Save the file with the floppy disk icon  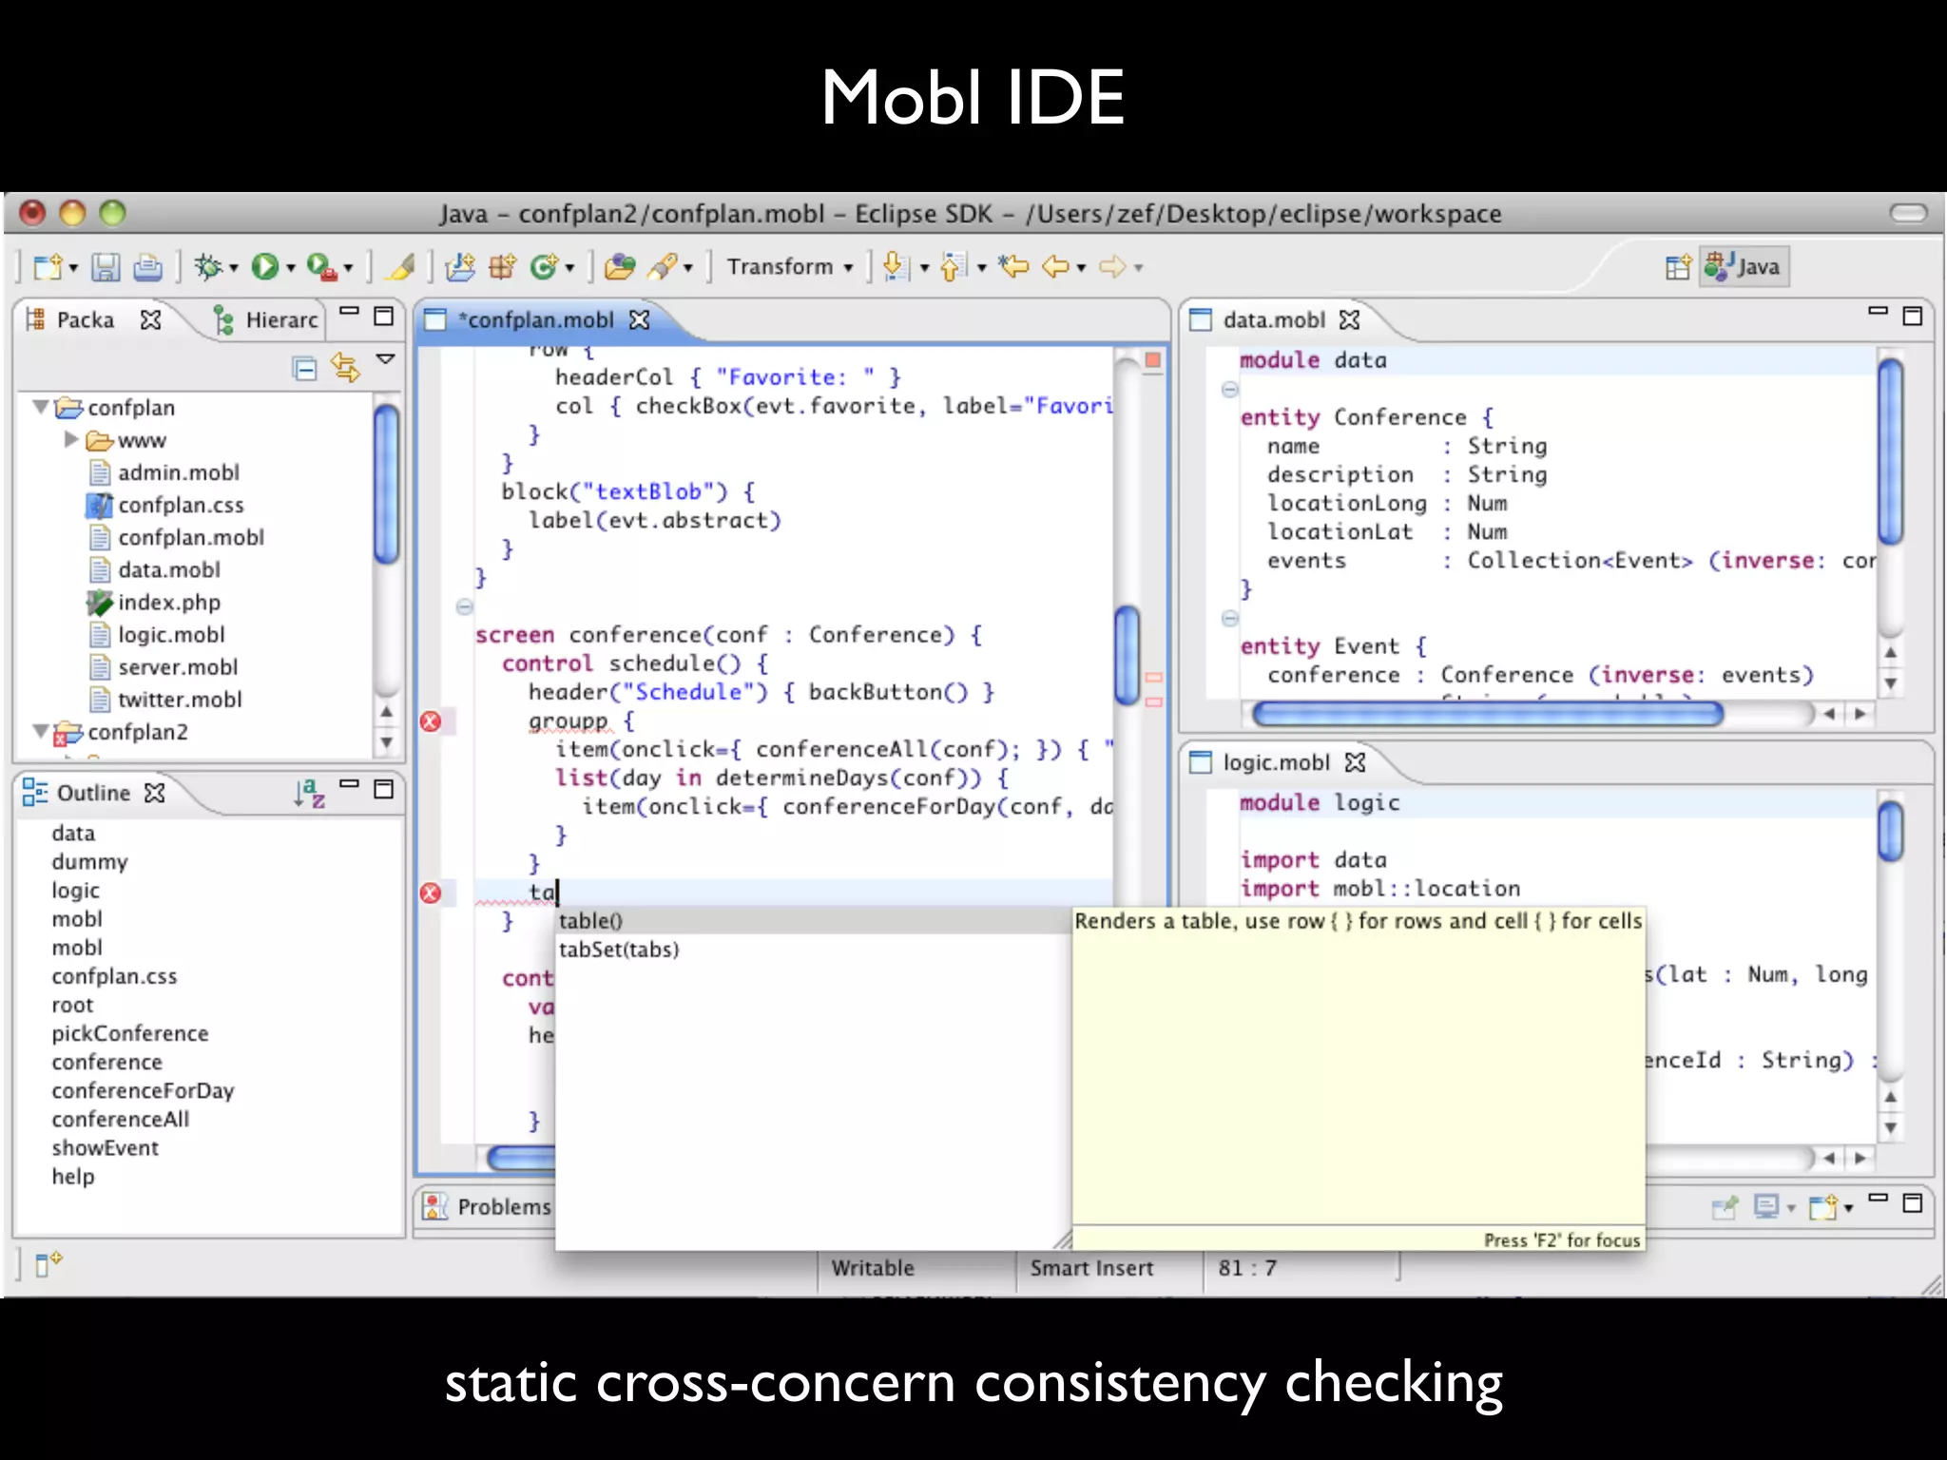[106, 267]
